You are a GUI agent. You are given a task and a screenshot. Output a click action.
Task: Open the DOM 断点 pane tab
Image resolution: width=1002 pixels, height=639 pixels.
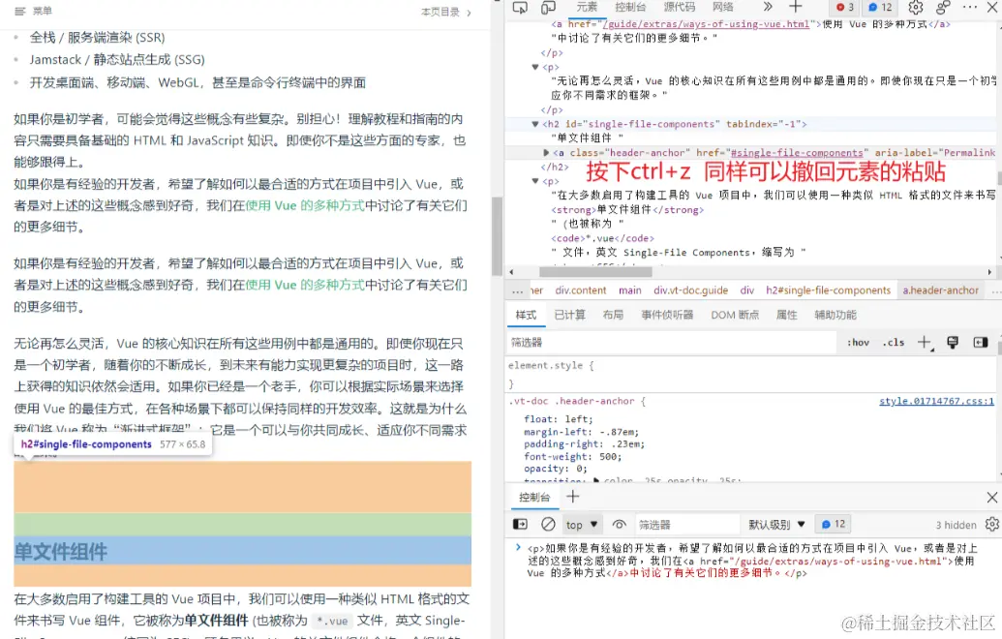[x=735, y=315]
